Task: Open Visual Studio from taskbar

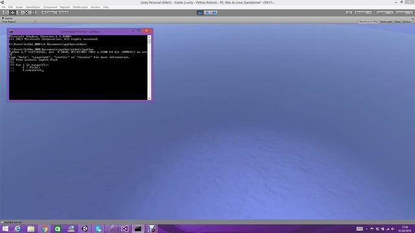Action: [124, 228]
